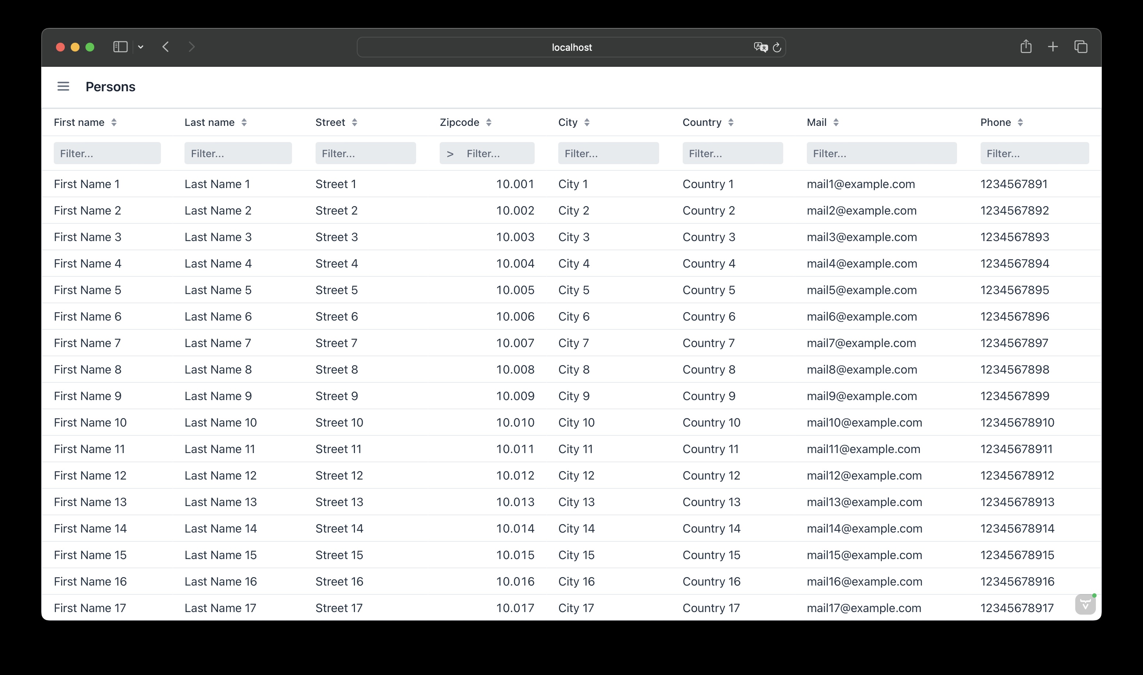Click the Phone column header text
The width and height of the screenshot is (1143, 675).
coord(996,122)
